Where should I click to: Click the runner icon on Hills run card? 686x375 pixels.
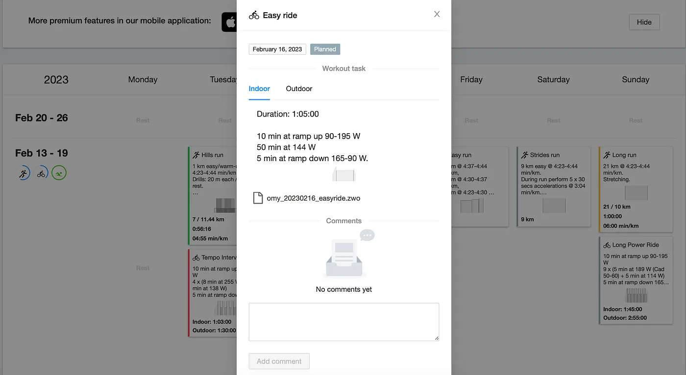click(x=196, y=155)
